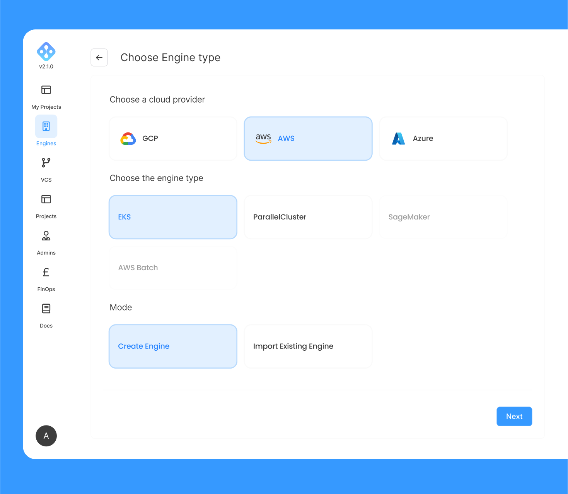Click the Choose Engine type heading

(x=171, y=58)
